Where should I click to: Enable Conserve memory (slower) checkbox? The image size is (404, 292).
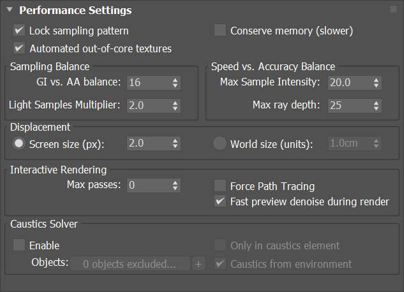(220, 31)
